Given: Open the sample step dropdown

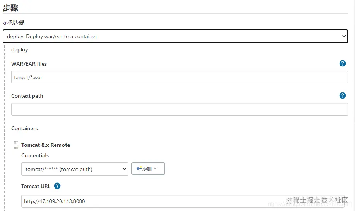Looking at the screenshot, I should coord(175,36).
